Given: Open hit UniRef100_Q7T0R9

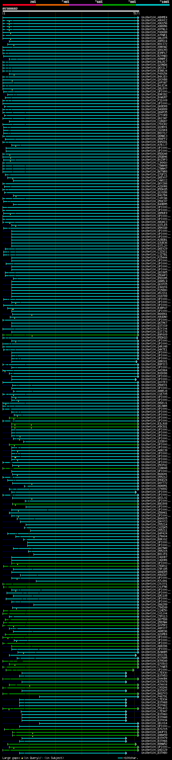Looking at the screenshot, I should point(154,115).
